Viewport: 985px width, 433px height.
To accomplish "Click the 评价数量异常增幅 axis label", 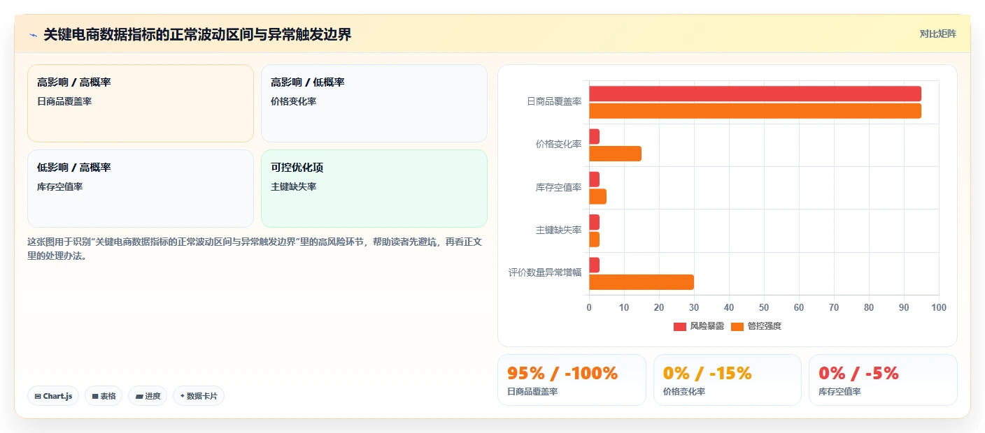I will pyautogui.click(x=545, y=272).
